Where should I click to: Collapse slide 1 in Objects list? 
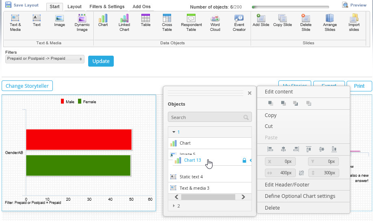[x=174, y=132]
